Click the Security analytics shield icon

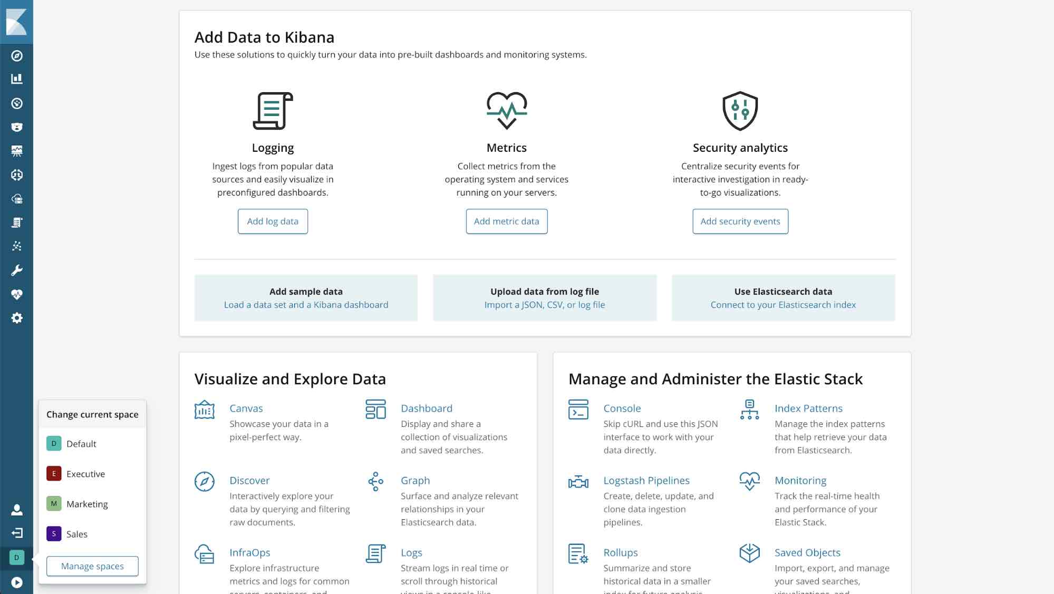[740, 111]
